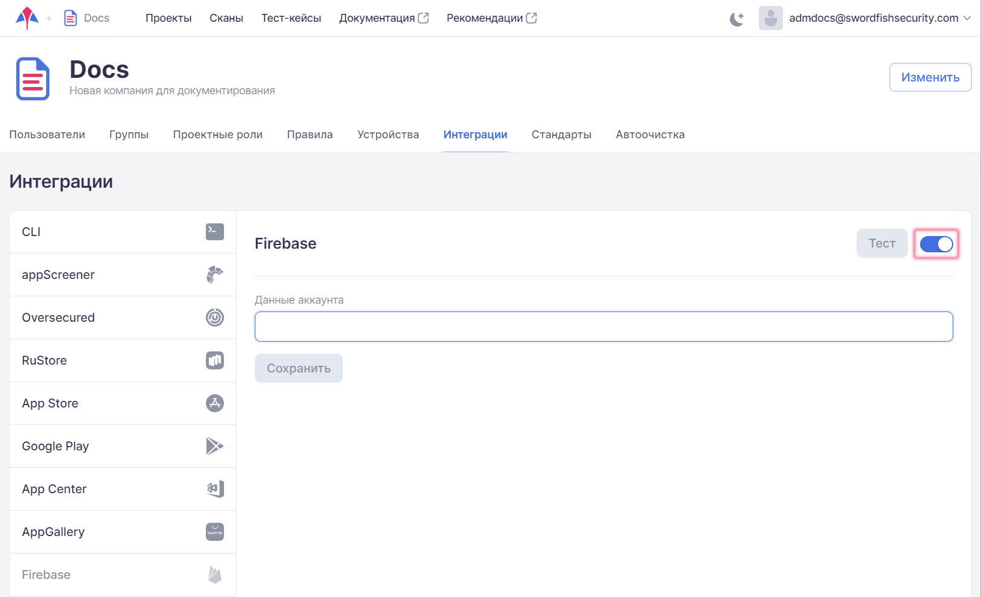The height and width of the screenshot is (597, 981).
Task: Open the Стандарты tab
Action: click(561, 135)
